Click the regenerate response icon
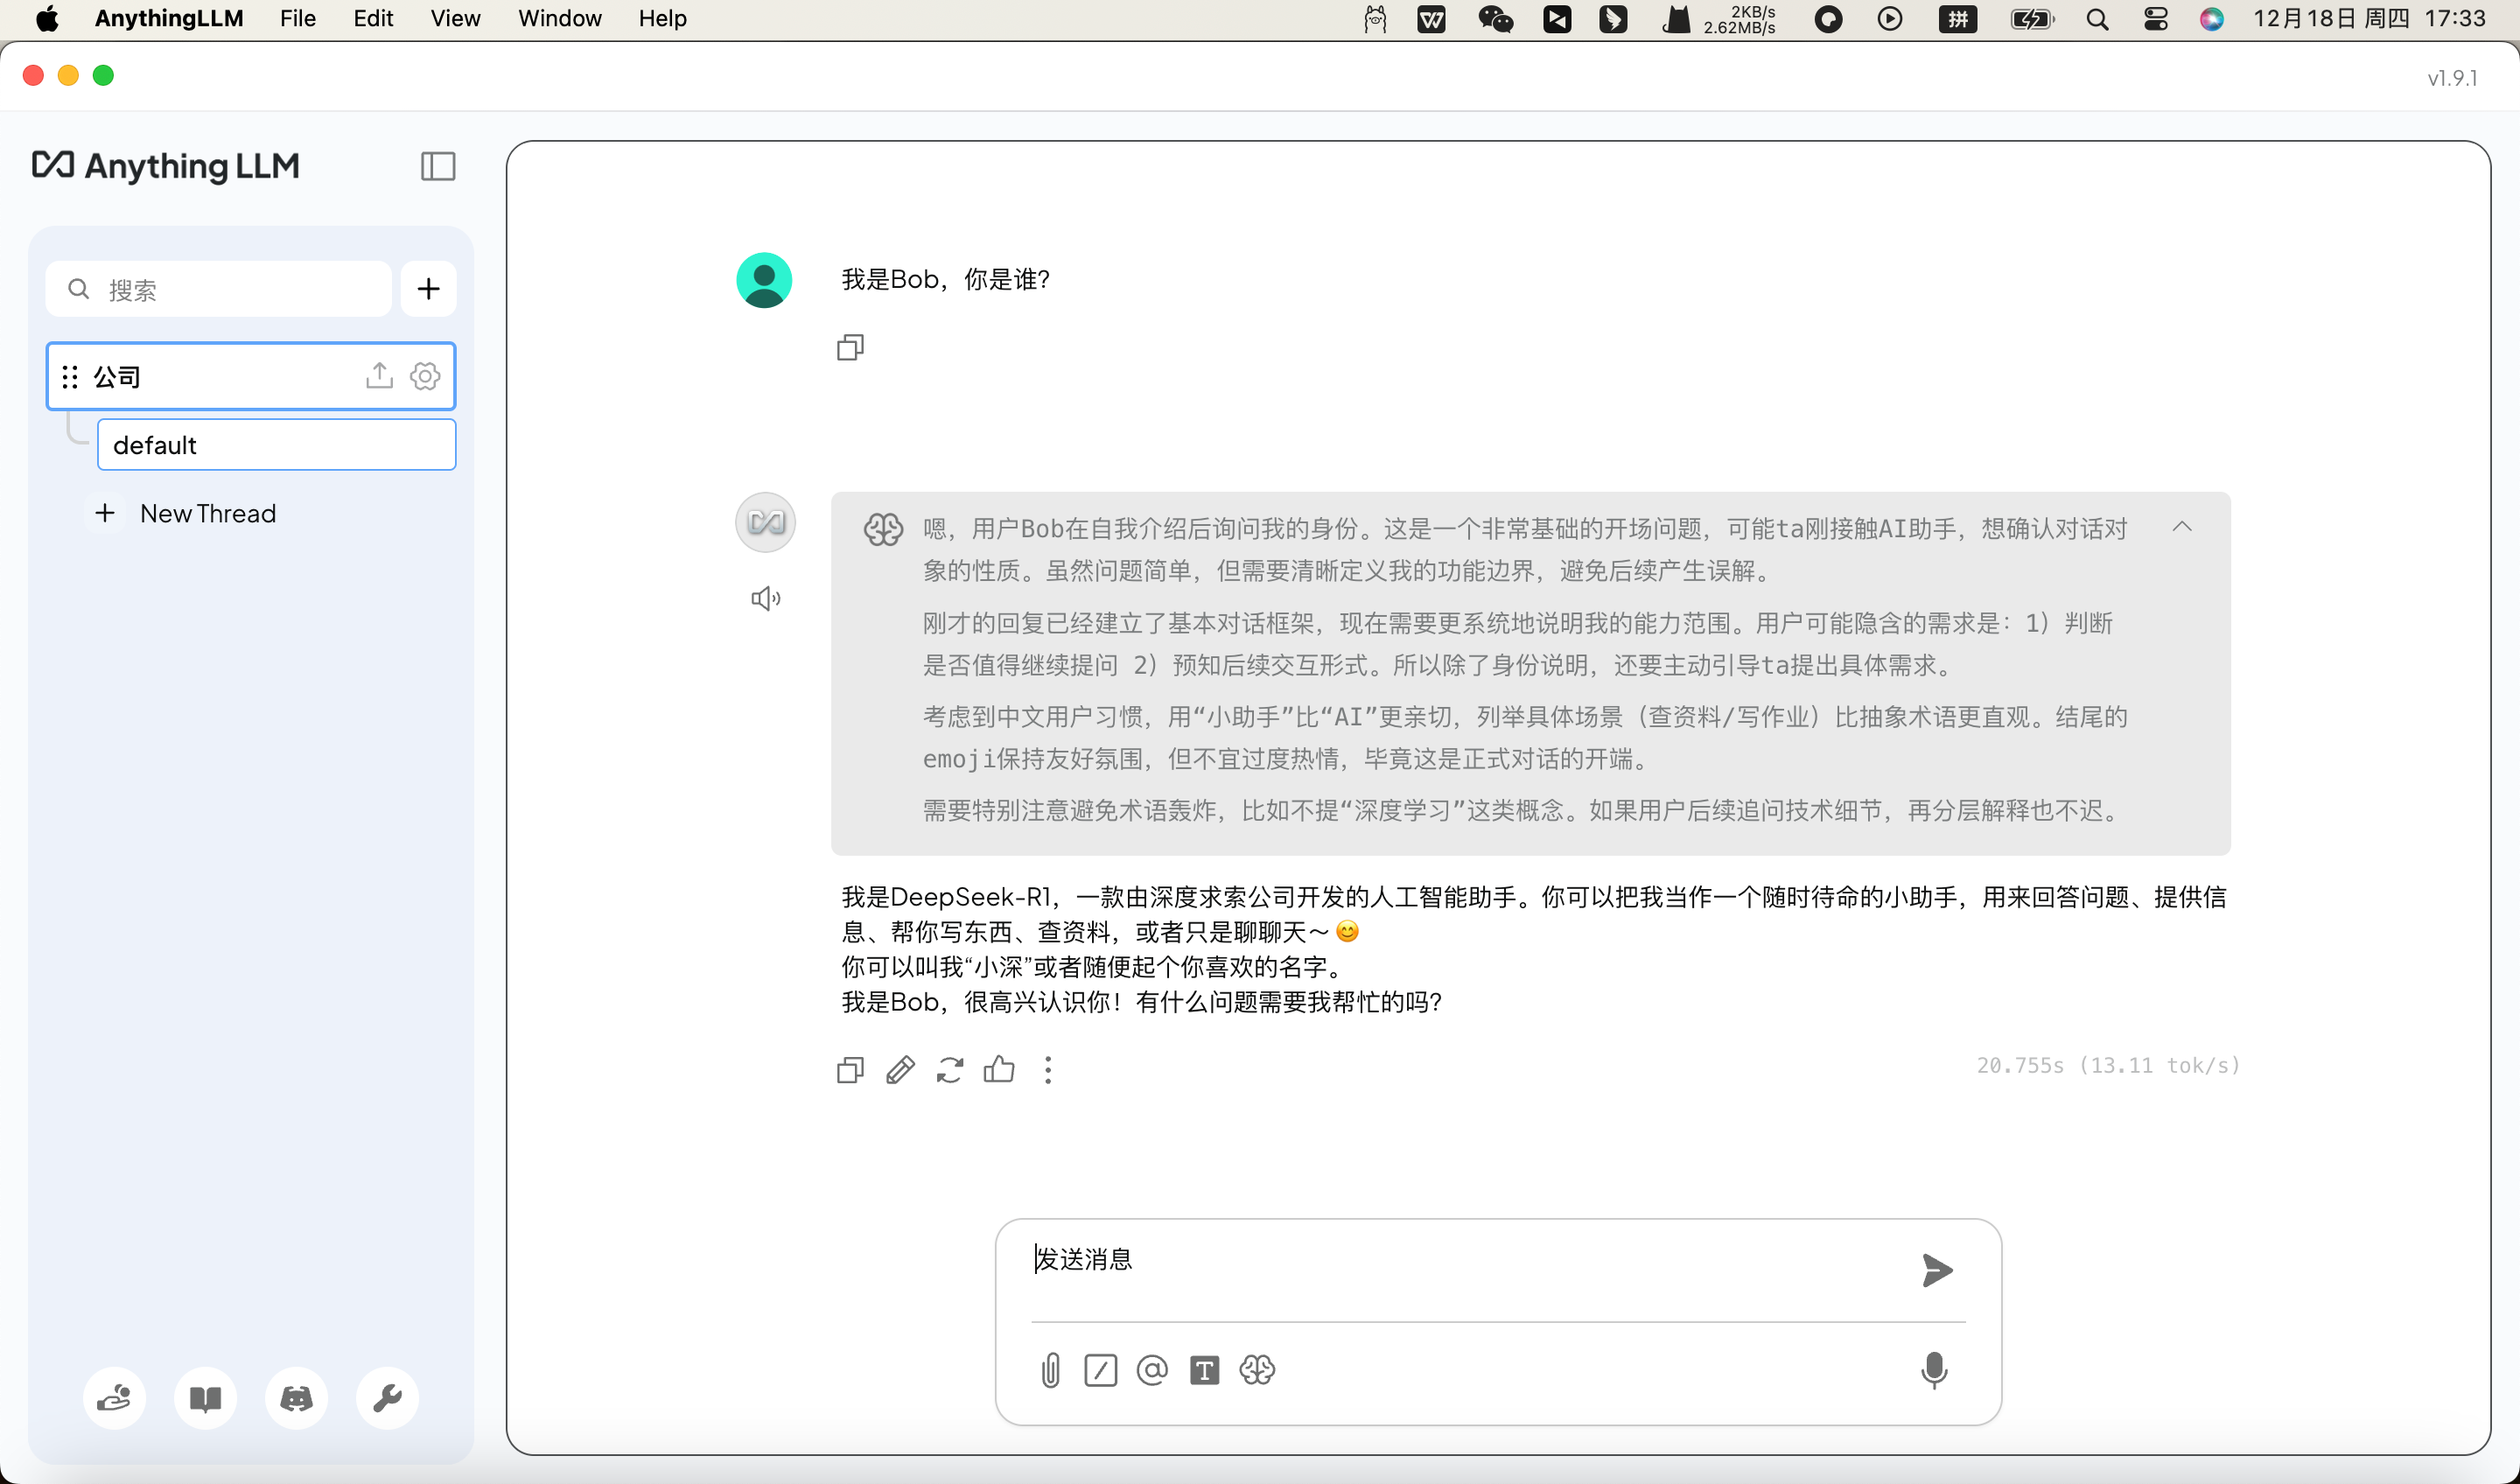Image resolution: width=2520 pixels, height=1484 pixels. coord(949,1070)
